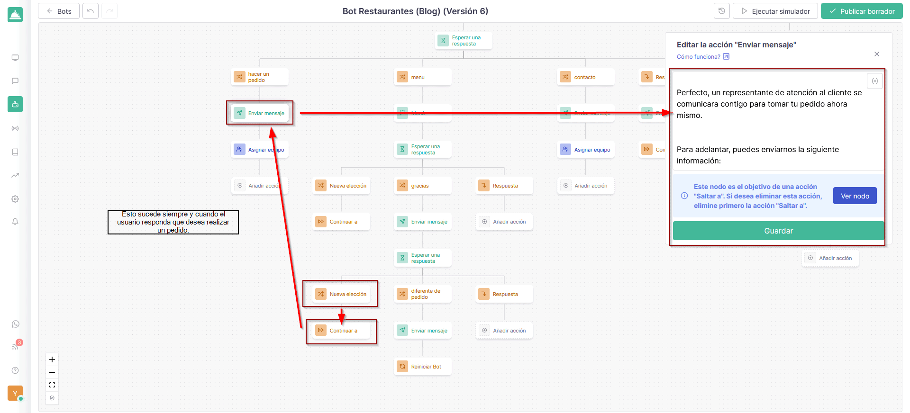Image resolution: width=910 pixels, height=413 pixels.
Task: Click Añadir acción below the edit panel
Action: click(830, 258)
